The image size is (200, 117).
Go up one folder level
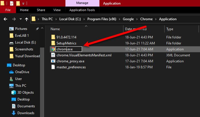click(27, 19)
